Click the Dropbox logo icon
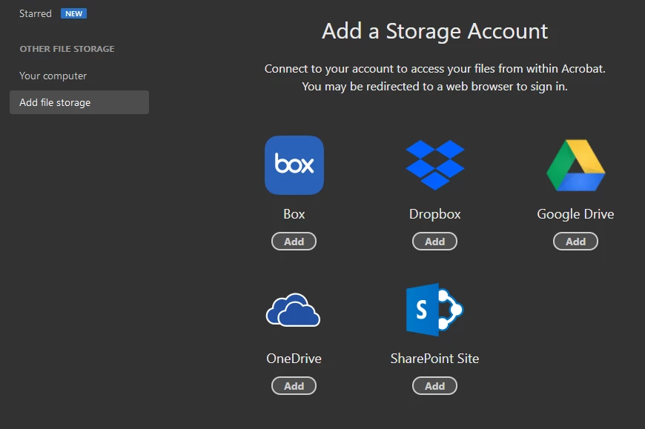 [x=434, y=165]
